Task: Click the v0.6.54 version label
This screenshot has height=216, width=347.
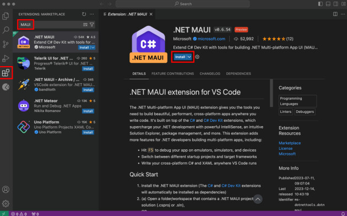Action: [x=223, y=29]
